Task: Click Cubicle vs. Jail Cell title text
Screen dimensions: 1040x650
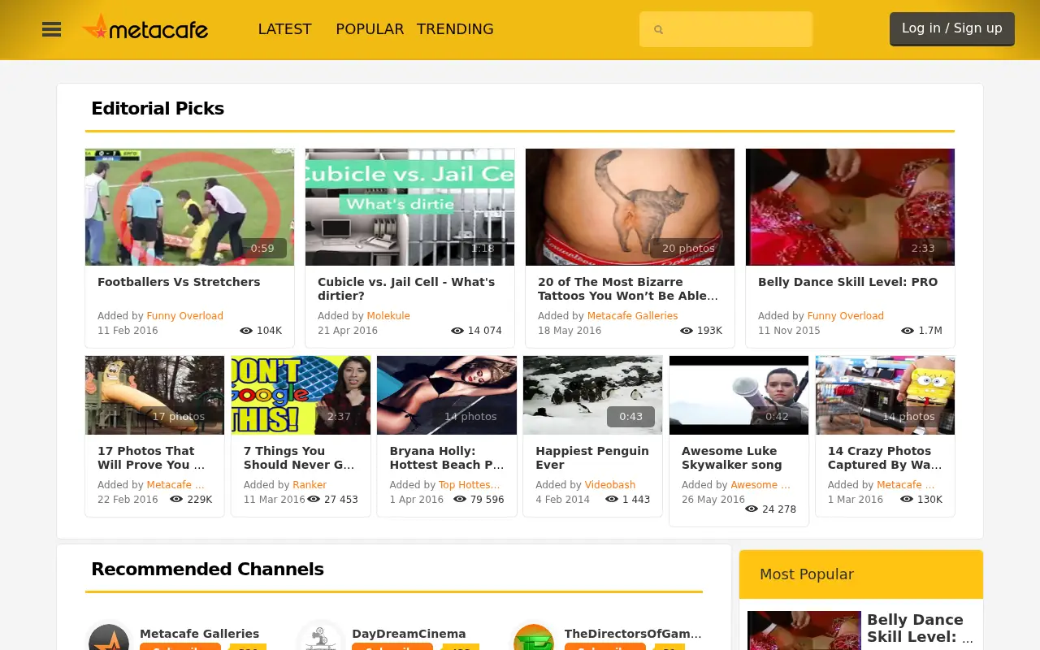Action: 406,288
